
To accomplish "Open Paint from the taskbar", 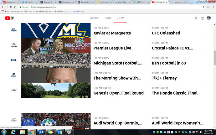I will pyautogui.click(x=69, y=132).
